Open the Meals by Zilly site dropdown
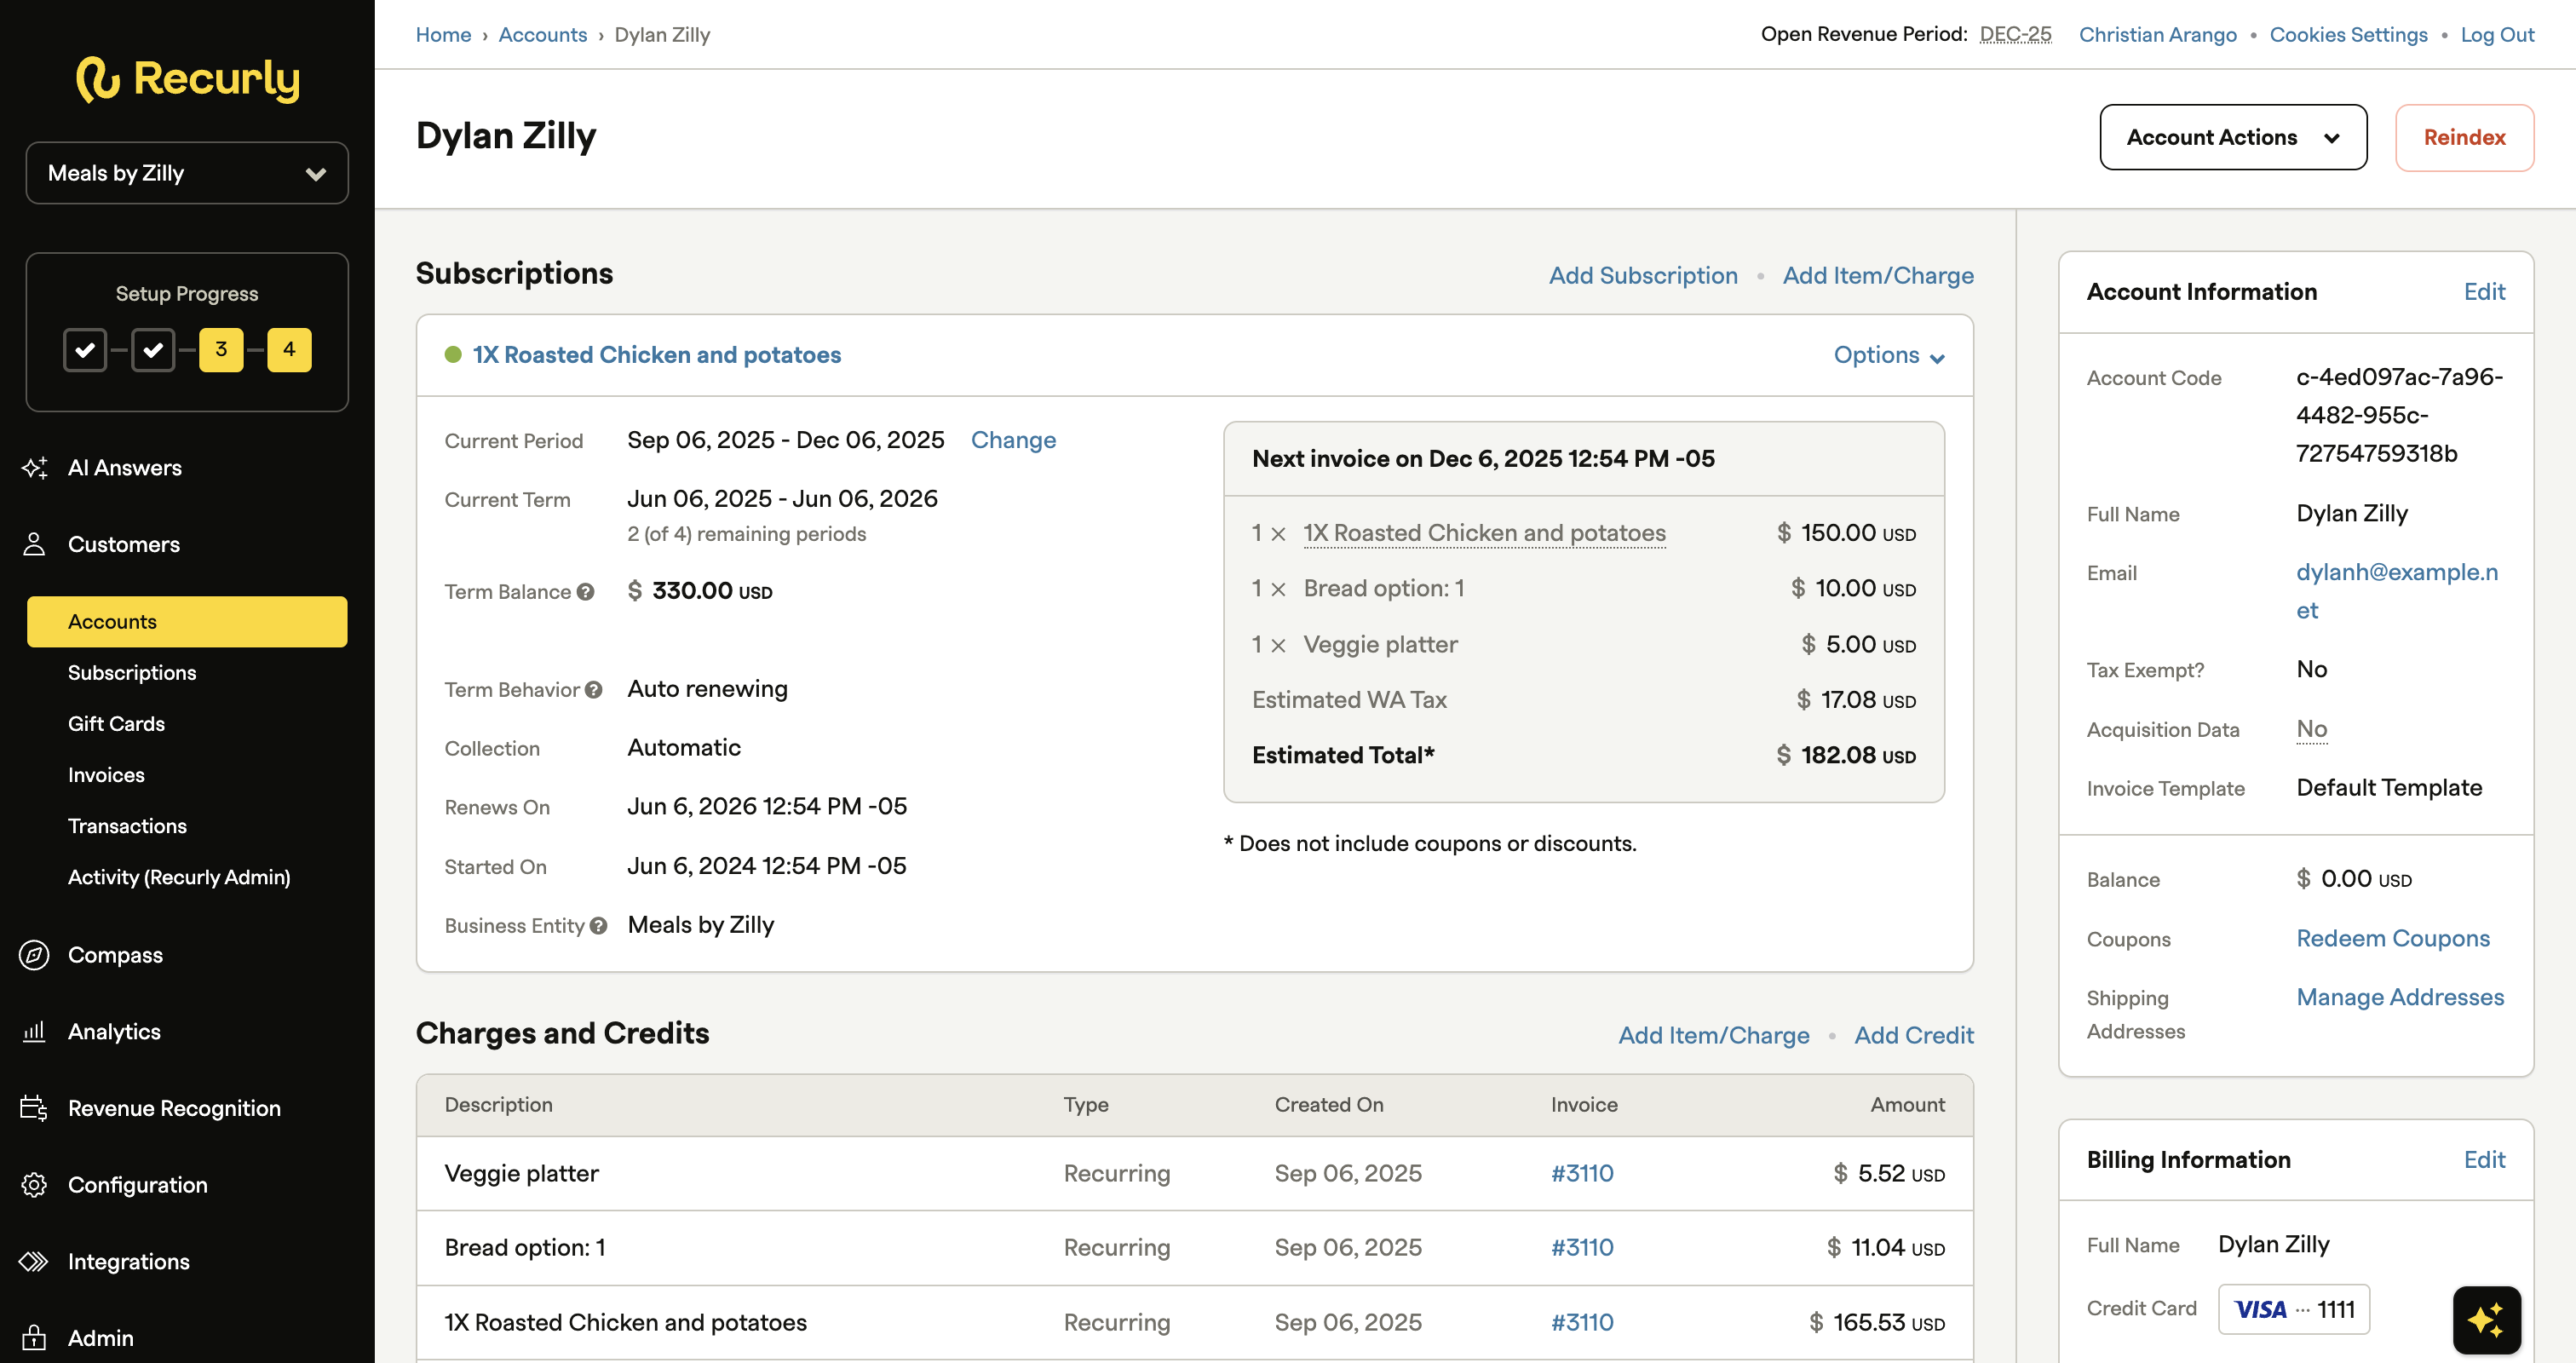This screenshot has height=1363, width=2576. 187,173
